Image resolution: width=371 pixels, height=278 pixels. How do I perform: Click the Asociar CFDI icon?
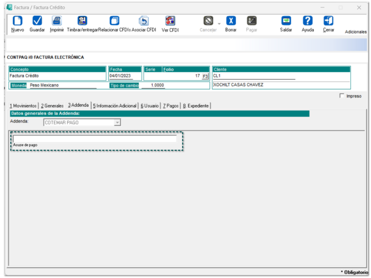tap(144, 21)
